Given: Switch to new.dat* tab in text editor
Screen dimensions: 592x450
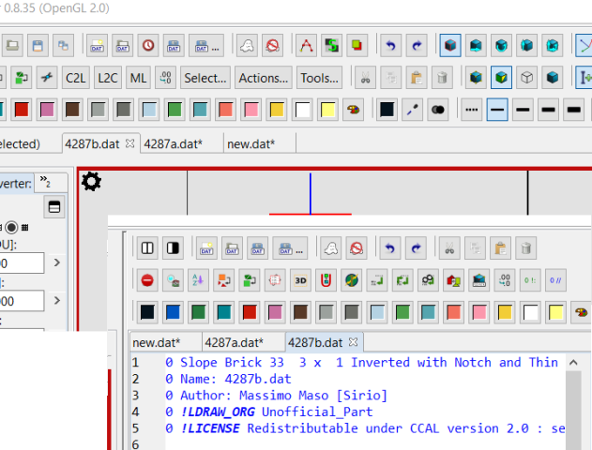Looking at the screenshot, I should click(x=155, y=342).
